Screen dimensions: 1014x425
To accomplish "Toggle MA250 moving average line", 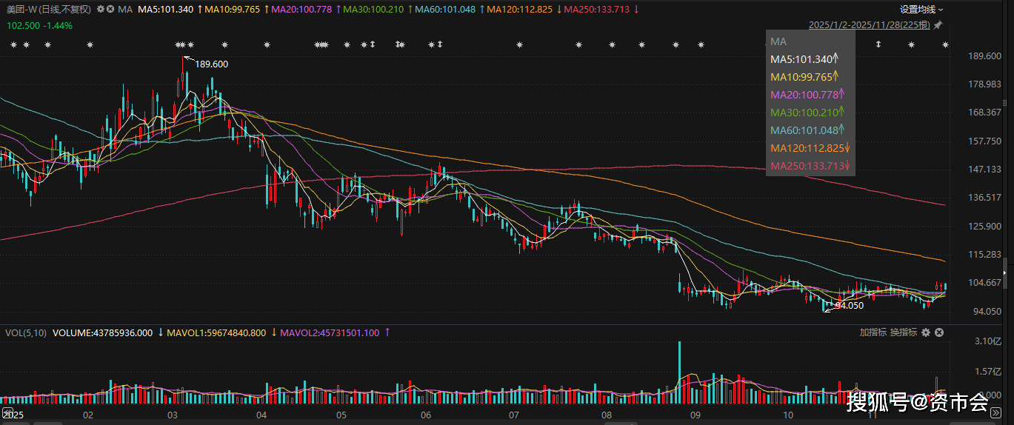I will (598, 10).
